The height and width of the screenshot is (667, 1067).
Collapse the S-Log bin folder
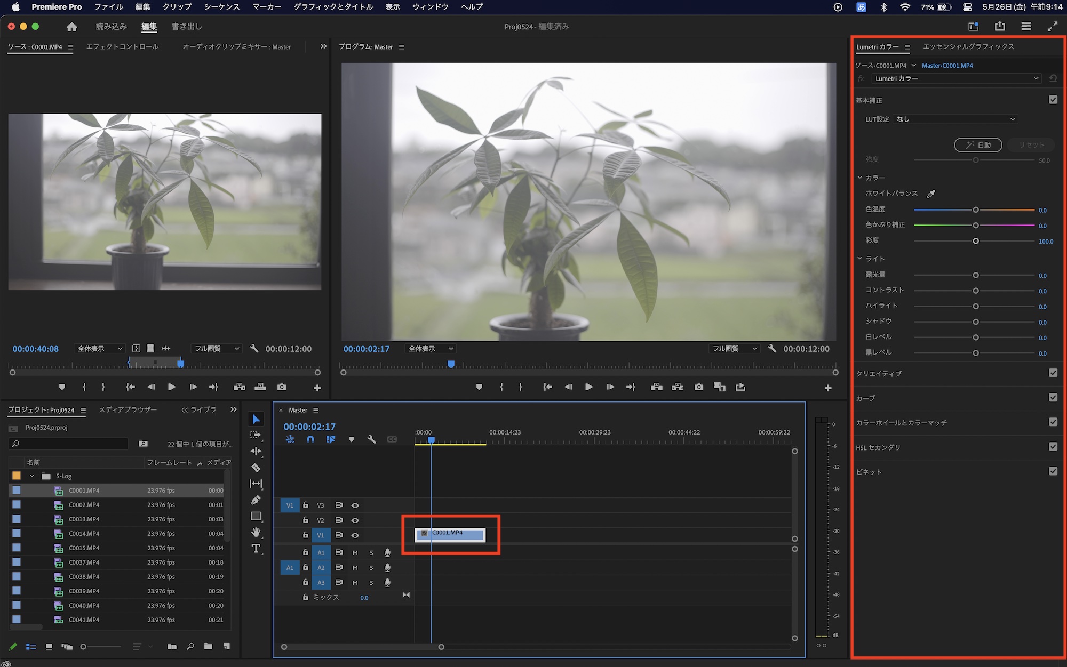[32, 476]
